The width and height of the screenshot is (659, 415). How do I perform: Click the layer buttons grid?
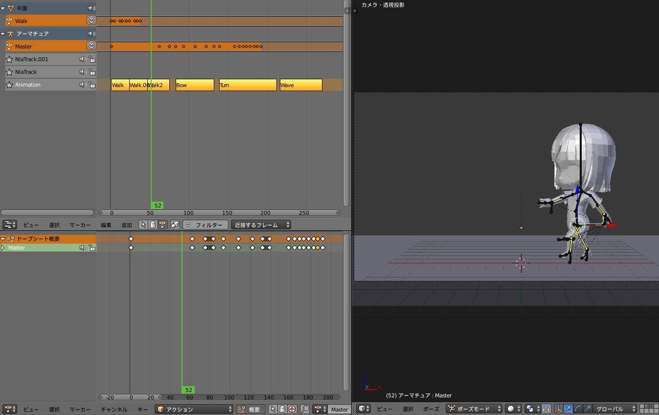click(649, 409)
